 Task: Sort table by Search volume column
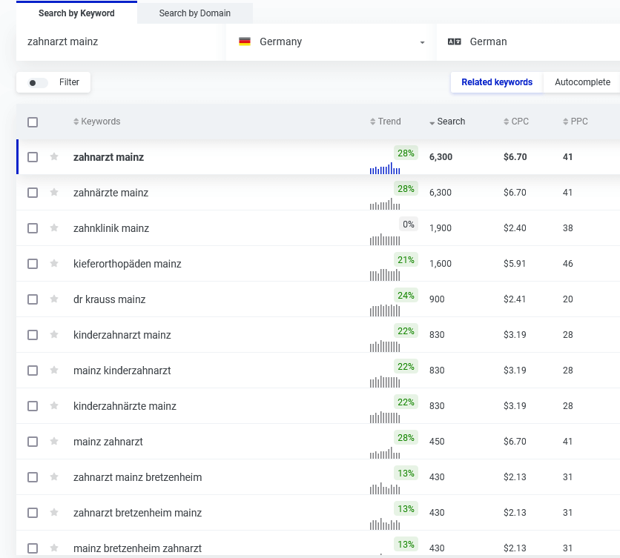coord(447,122)
